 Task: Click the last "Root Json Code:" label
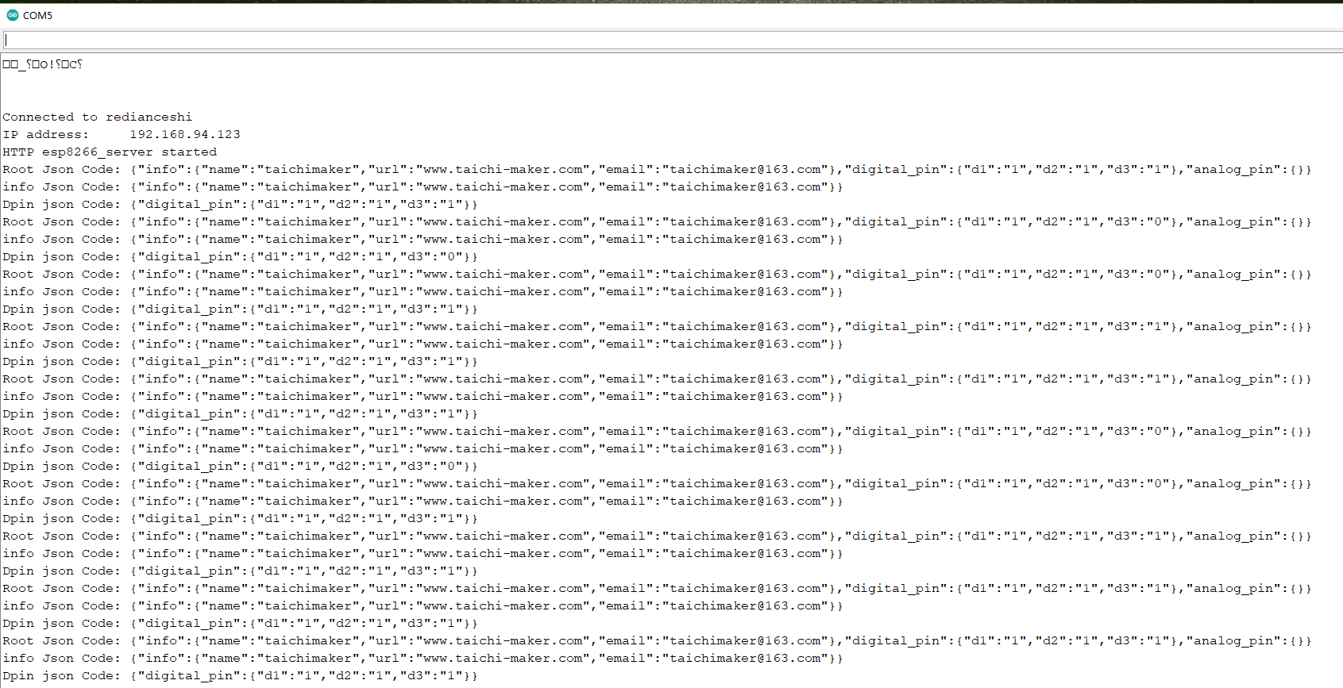pyautogui.click(x=61, y=641)
